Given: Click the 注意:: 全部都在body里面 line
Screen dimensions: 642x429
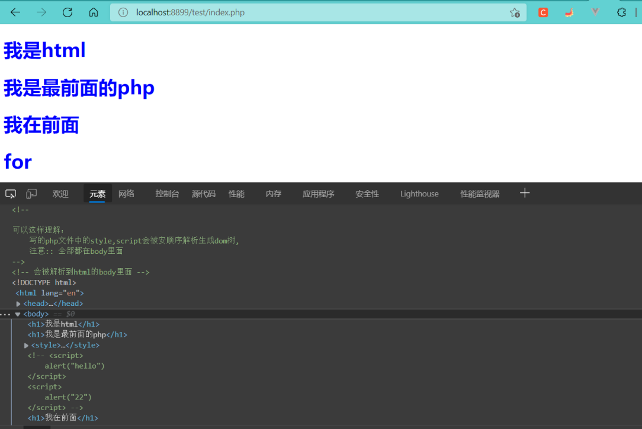Looking at the screenshot, I should tap(76, 251).
